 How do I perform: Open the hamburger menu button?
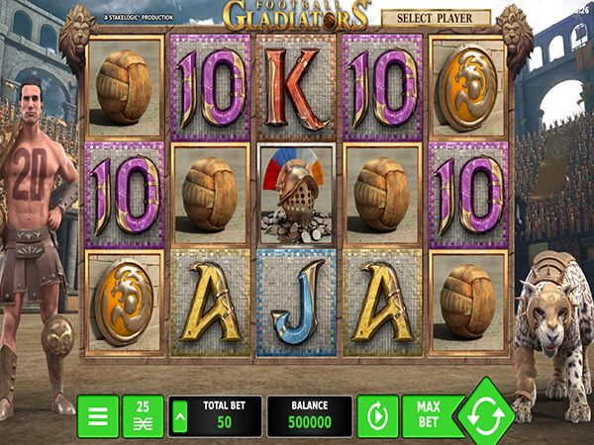click(98, 416)
